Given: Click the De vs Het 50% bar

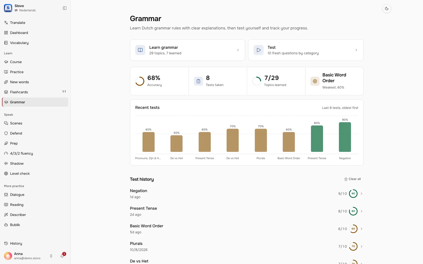Looking at the screenshot, I should click(x=177, y=144).
